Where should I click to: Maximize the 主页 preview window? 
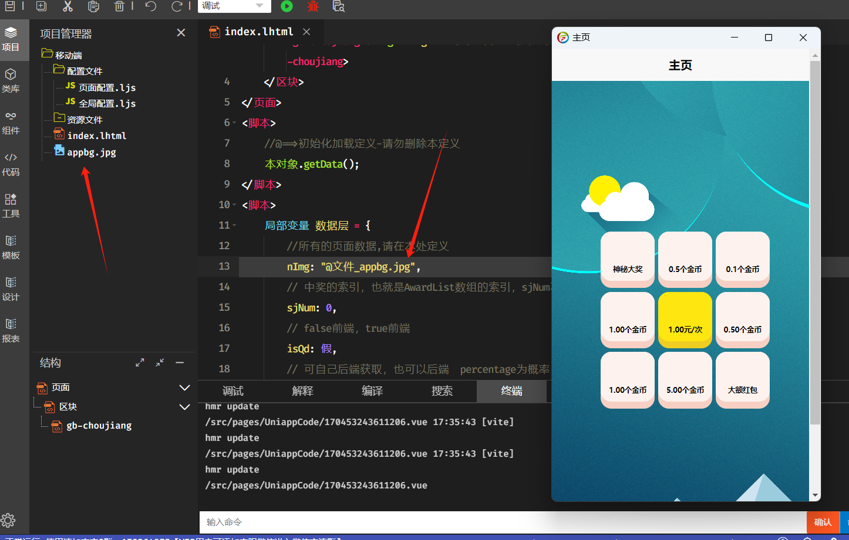(769, 38)
